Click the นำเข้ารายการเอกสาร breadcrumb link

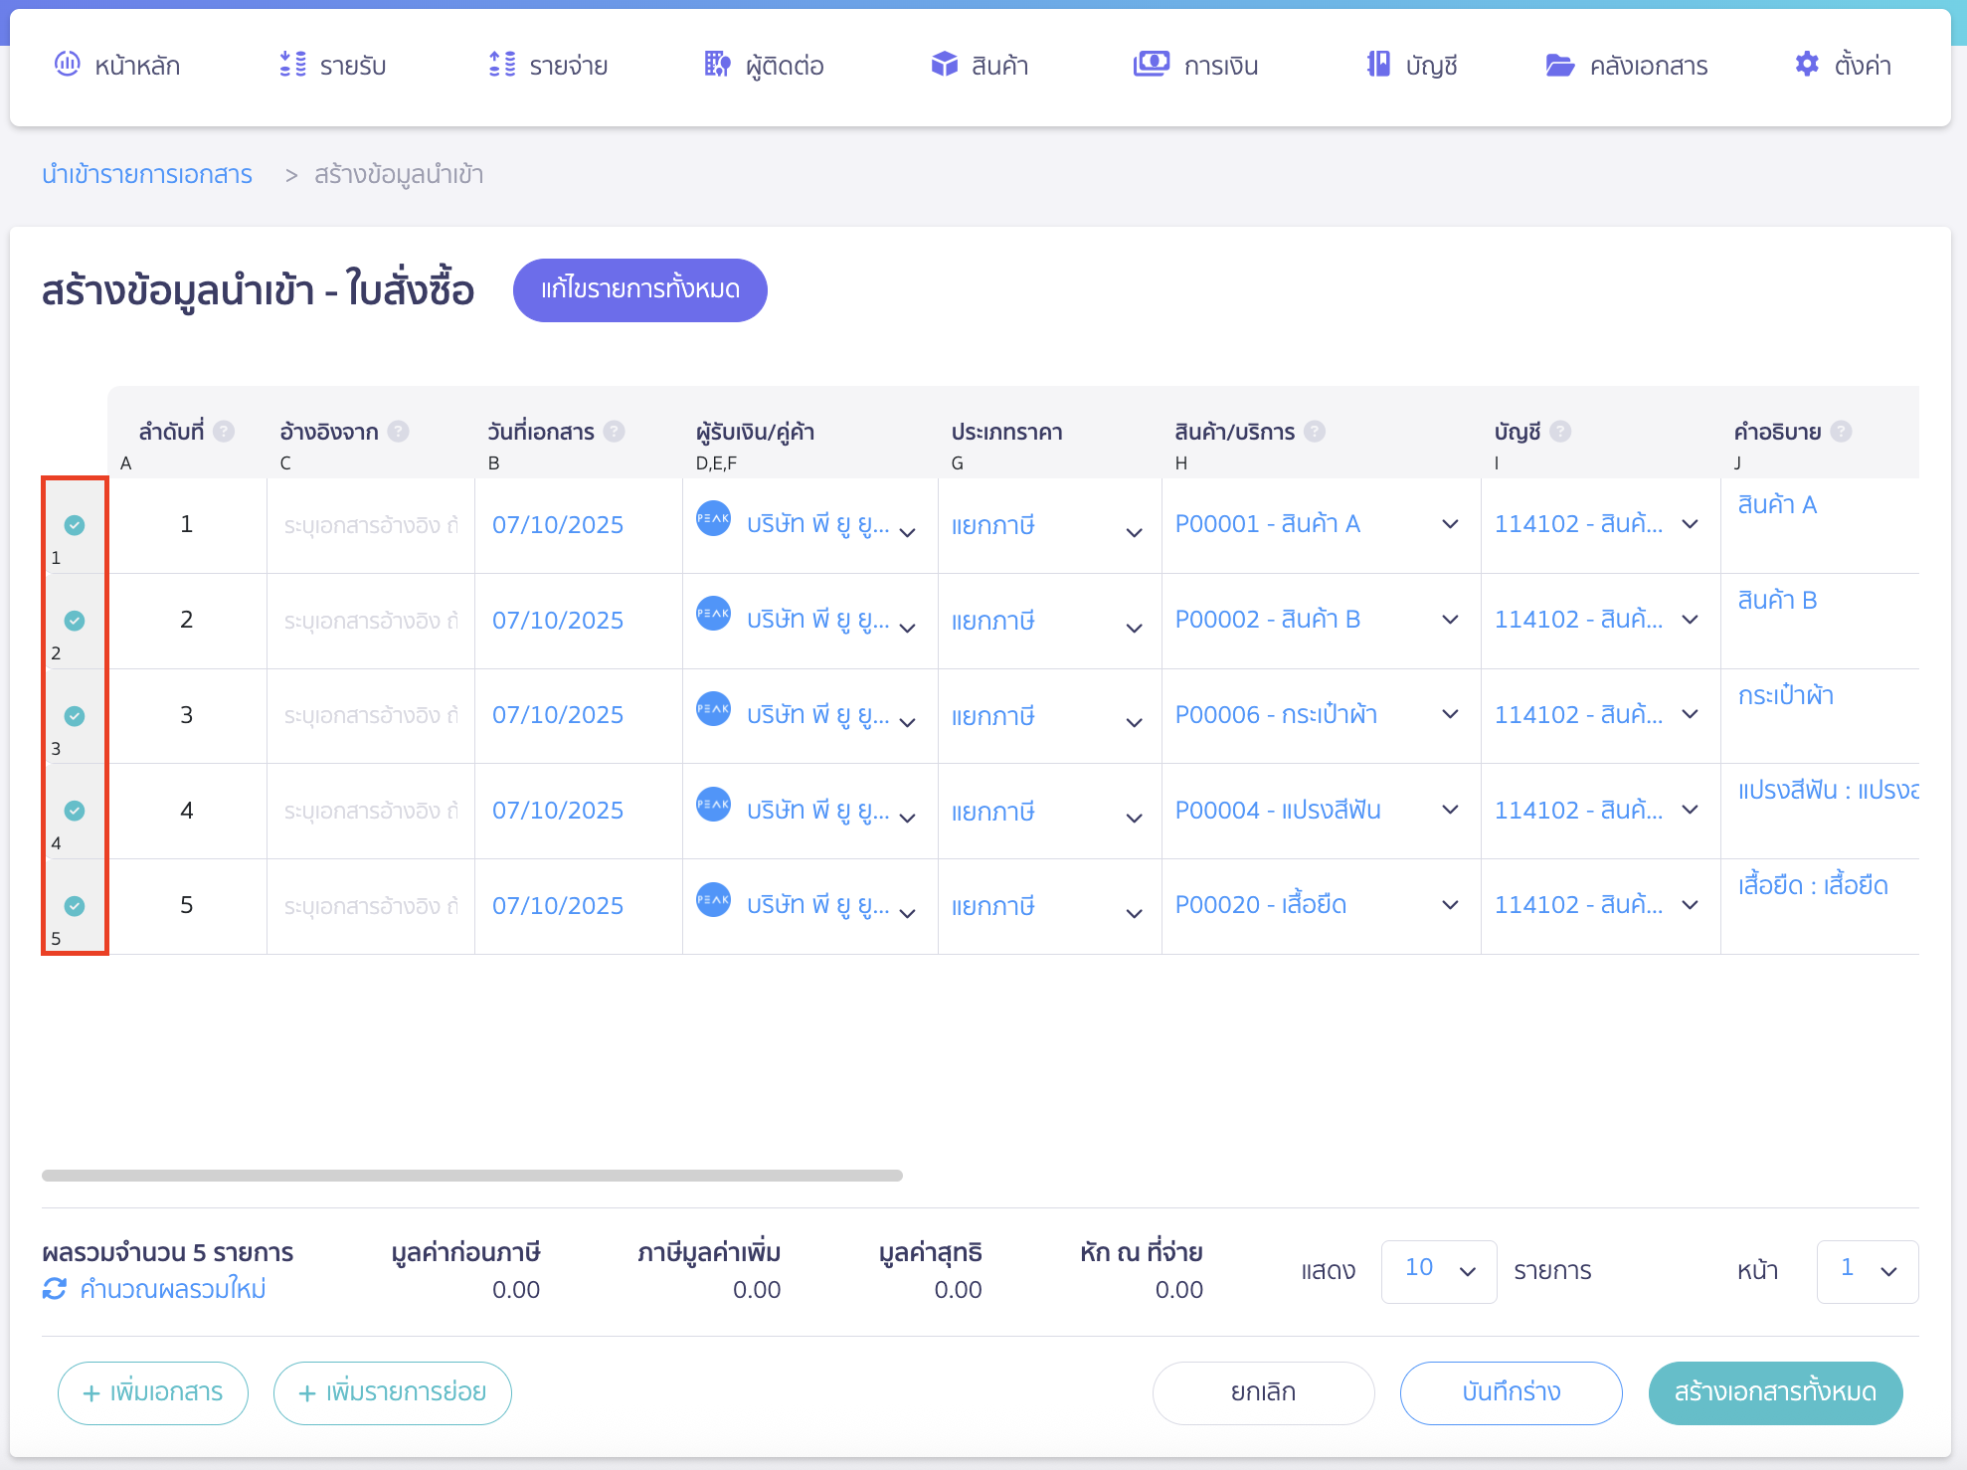click(147, 175)
